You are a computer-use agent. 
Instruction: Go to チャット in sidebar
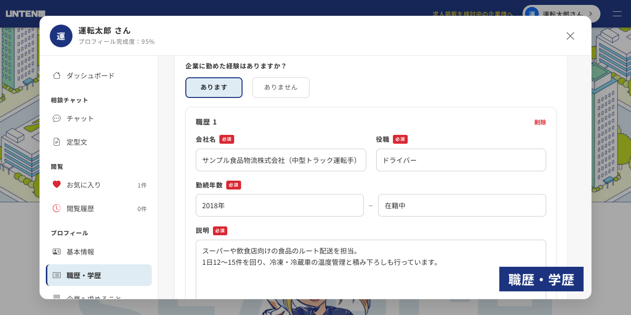[x=99, y=118]
